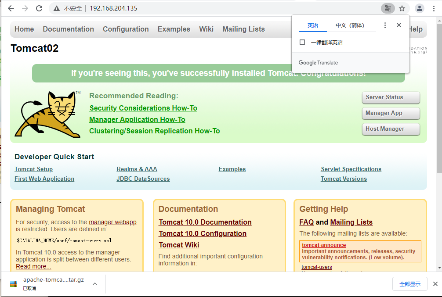Open the Documentation nav menu item
442x297 pixels.
pyautogui.click(x=68, y=29)
